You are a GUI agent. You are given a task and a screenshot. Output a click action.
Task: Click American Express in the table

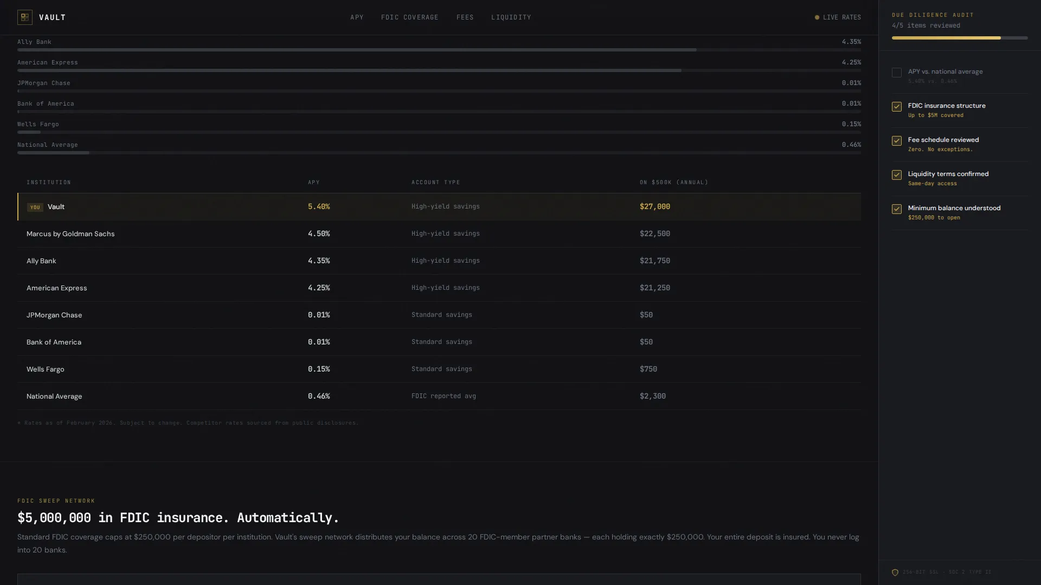pyautogui.click(x=56, y=288)
